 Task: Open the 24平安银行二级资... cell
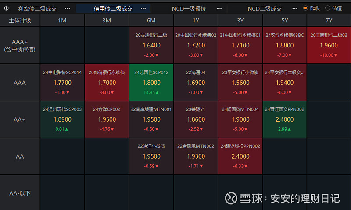(285, 83)
